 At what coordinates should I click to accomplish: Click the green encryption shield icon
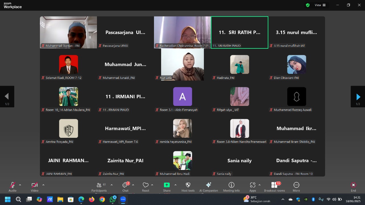[308, 5]
